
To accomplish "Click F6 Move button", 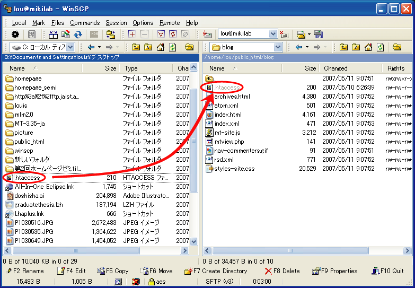I will click(x=156, y=271).
